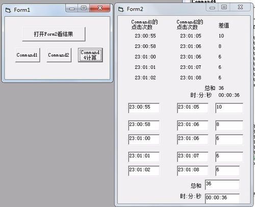Click the label value 00:00:36 under 总和
This screenshot has width=255, height=207.
click(229, 95)
